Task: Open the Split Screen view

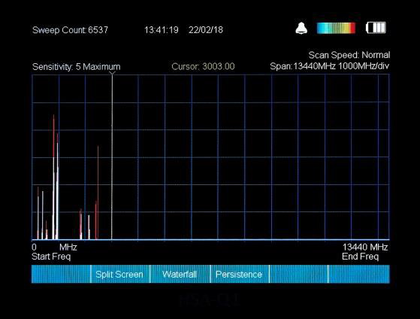Action: (x=120, y=274)
